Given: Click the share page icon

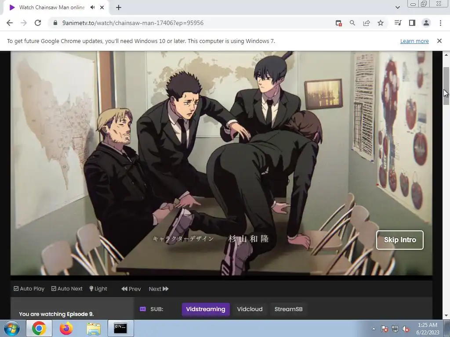Looking at the screenshot, I should [x=367, y=23].
